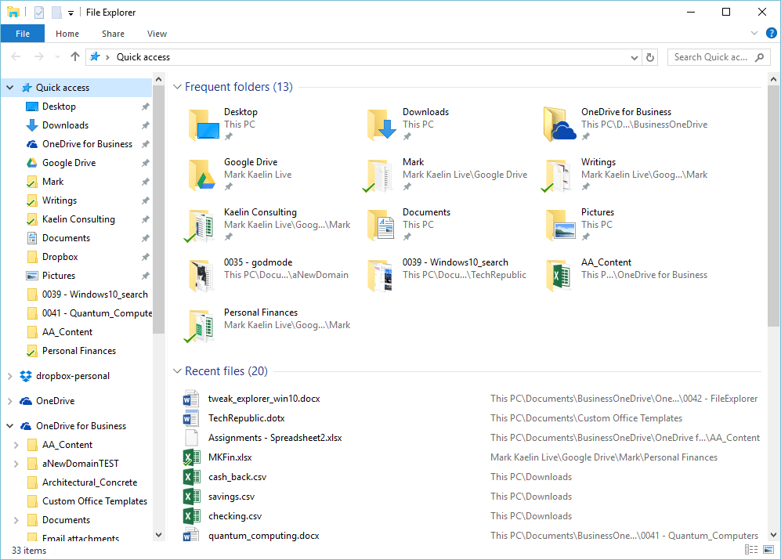The width and height of the screenshot is (781, 560).
Task: Open the Kaelin Consulting folder tile icon
Action: click(199, 226)
